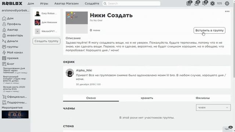Viewport: 235px width, 132px height.
Task: Click the arslonovdiyorbek... username in the sidebar
Action: pyautogui.click(x=15, y=10)
